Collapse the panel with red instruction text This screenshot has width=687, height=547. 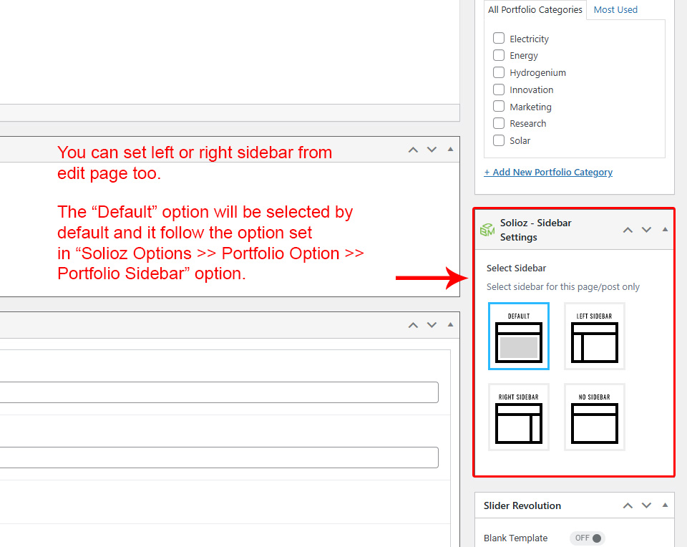450,150
